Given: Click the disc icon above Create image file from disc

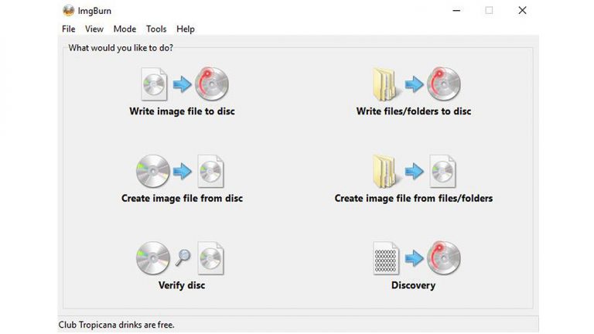Looking at the screenshot, I should click(x=152, y=171).
